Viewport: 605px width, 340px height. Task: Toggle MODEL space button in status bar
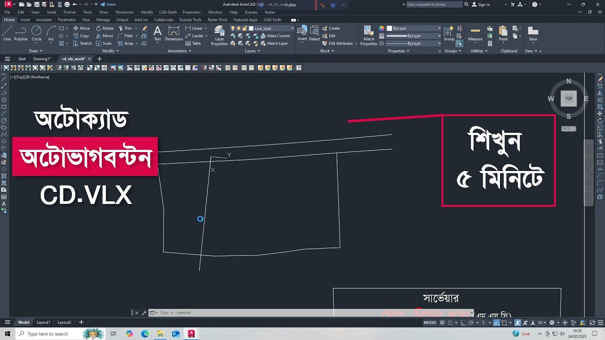coord(430,323)
